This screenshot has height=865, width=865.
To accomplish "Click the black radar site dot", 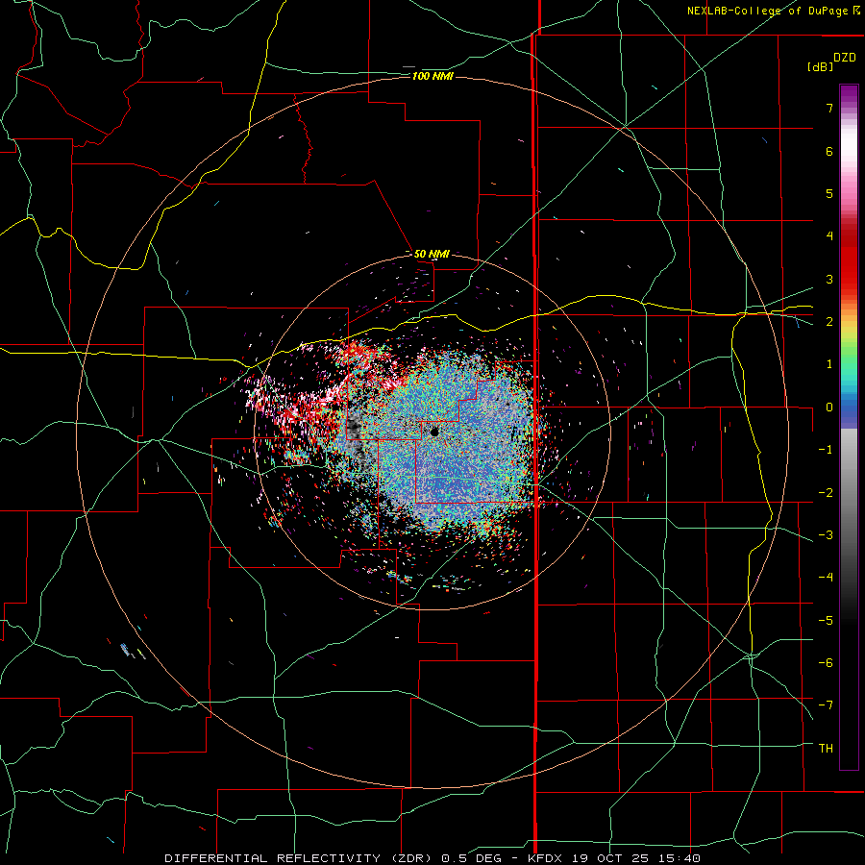I will coord(434,432).
